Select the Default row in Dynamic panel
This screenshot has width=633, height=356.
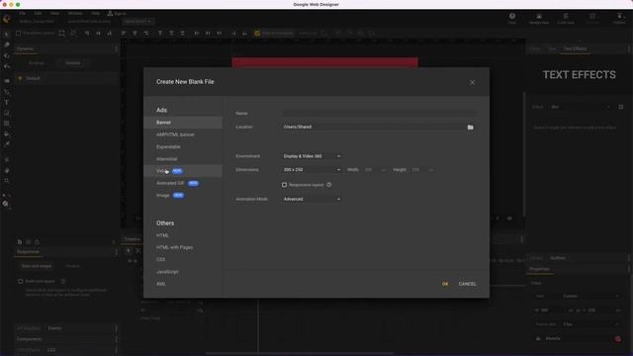(x=66, y=78)
